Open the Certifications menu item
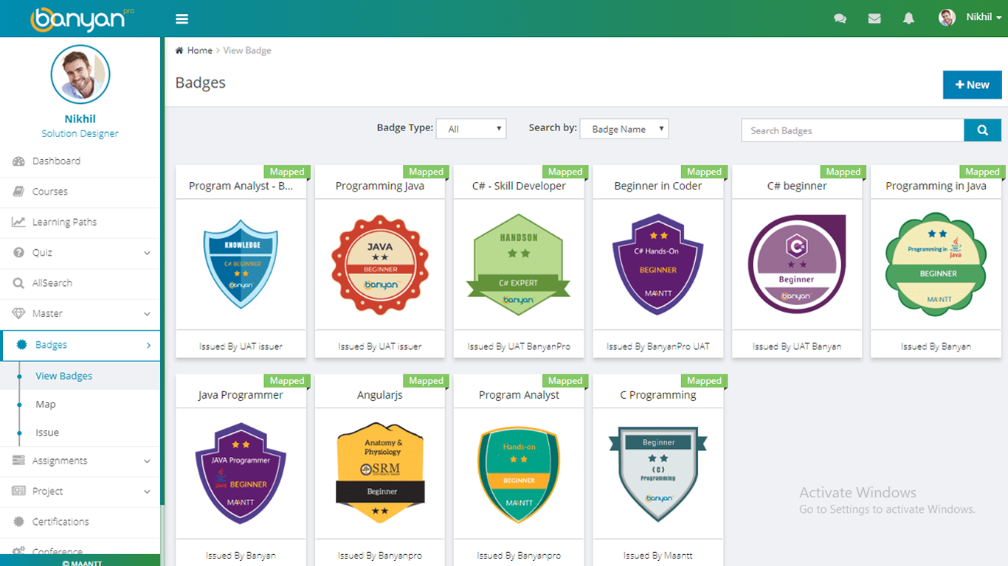 click(x=80, y=522)
